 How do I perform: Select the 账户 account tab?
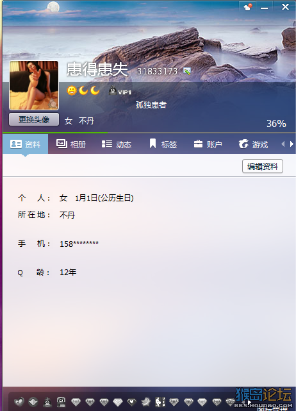point(208,144)
